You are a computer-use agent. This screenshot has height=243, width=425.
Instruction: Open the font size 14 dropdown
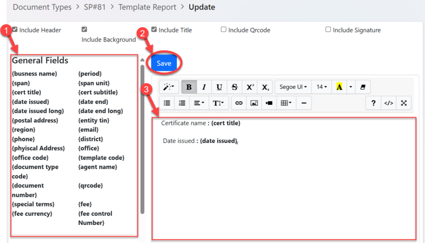coord(322,87)
